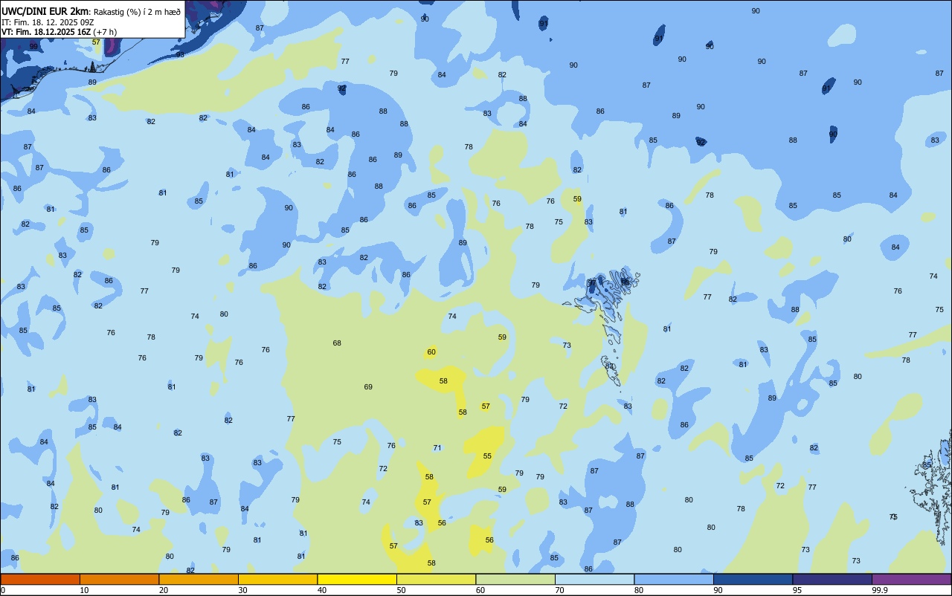Click the humidity value 69 on the map
The height and width of the screenshot is (596, 952).
[x=368, y=387]
